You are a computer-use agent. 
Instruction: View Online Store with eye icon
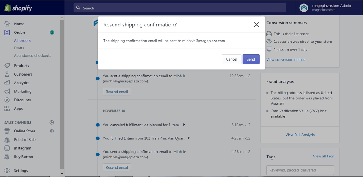(x=51, y=131)
